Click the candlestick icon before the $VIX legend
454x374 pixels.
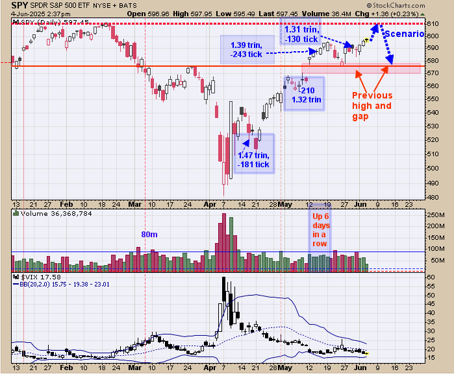(x=16, y=277)
